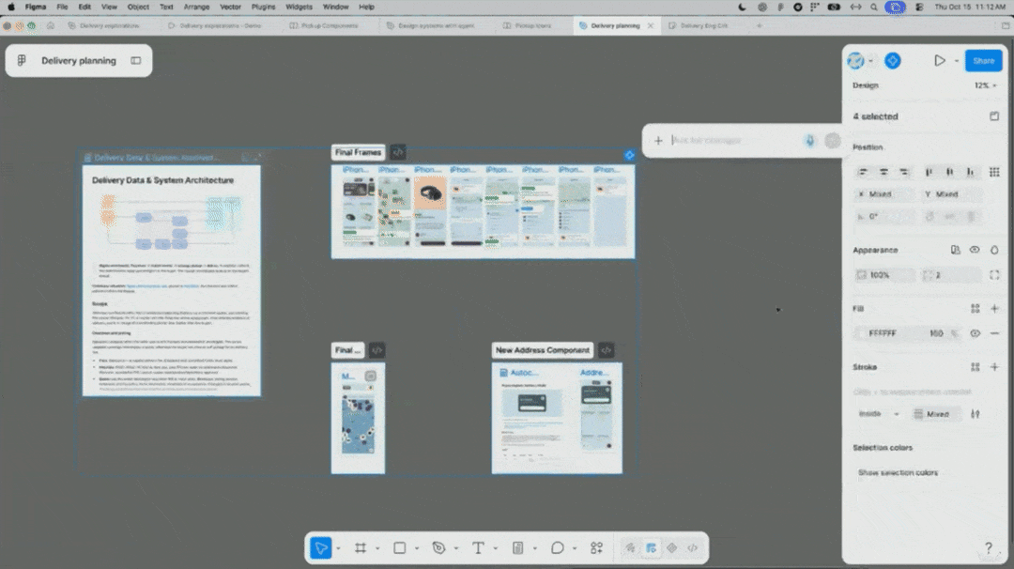Expand the Pen tool options arrow
1014x569 pixels.
(x=456, y=549)
